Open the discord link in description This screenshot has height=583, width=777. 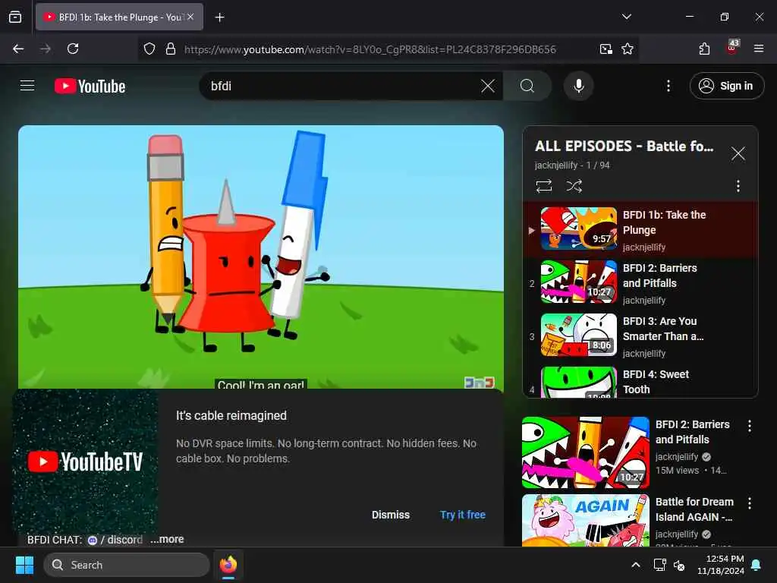point(115,540)
